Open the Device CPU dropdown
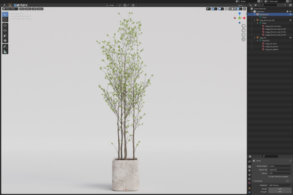Image resolution: width=293 pixels, height=195 pixels. [280, 174]
